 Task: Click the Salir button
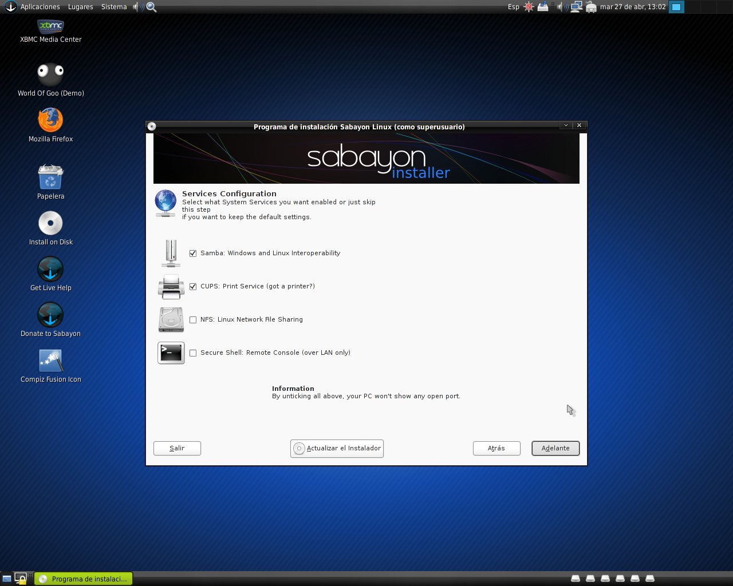[x=177, y=448]
